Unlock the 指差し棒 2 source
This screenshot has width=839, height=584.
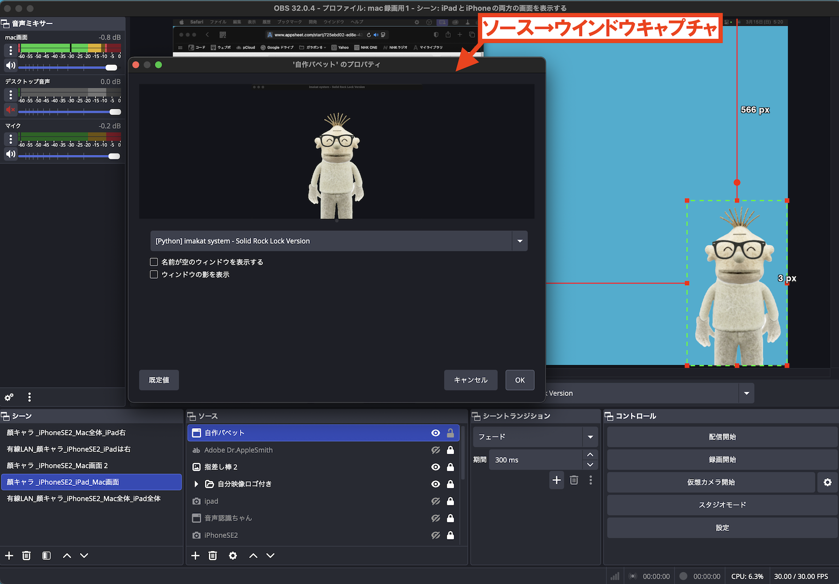[450, 467]
